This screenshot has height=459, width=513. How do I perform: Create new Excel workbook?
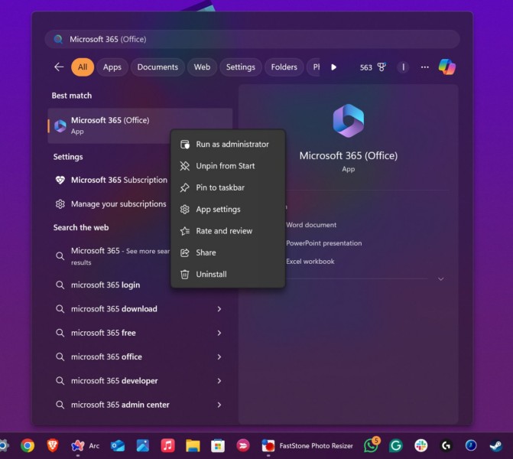point(310,262)
